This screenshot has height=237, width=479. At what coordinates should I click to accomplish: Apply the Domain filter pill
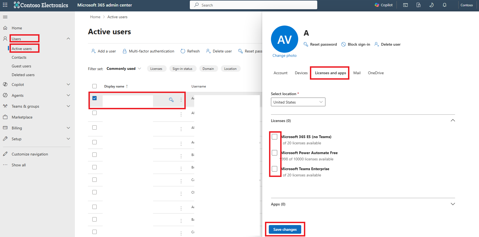(x=208, y=69)
